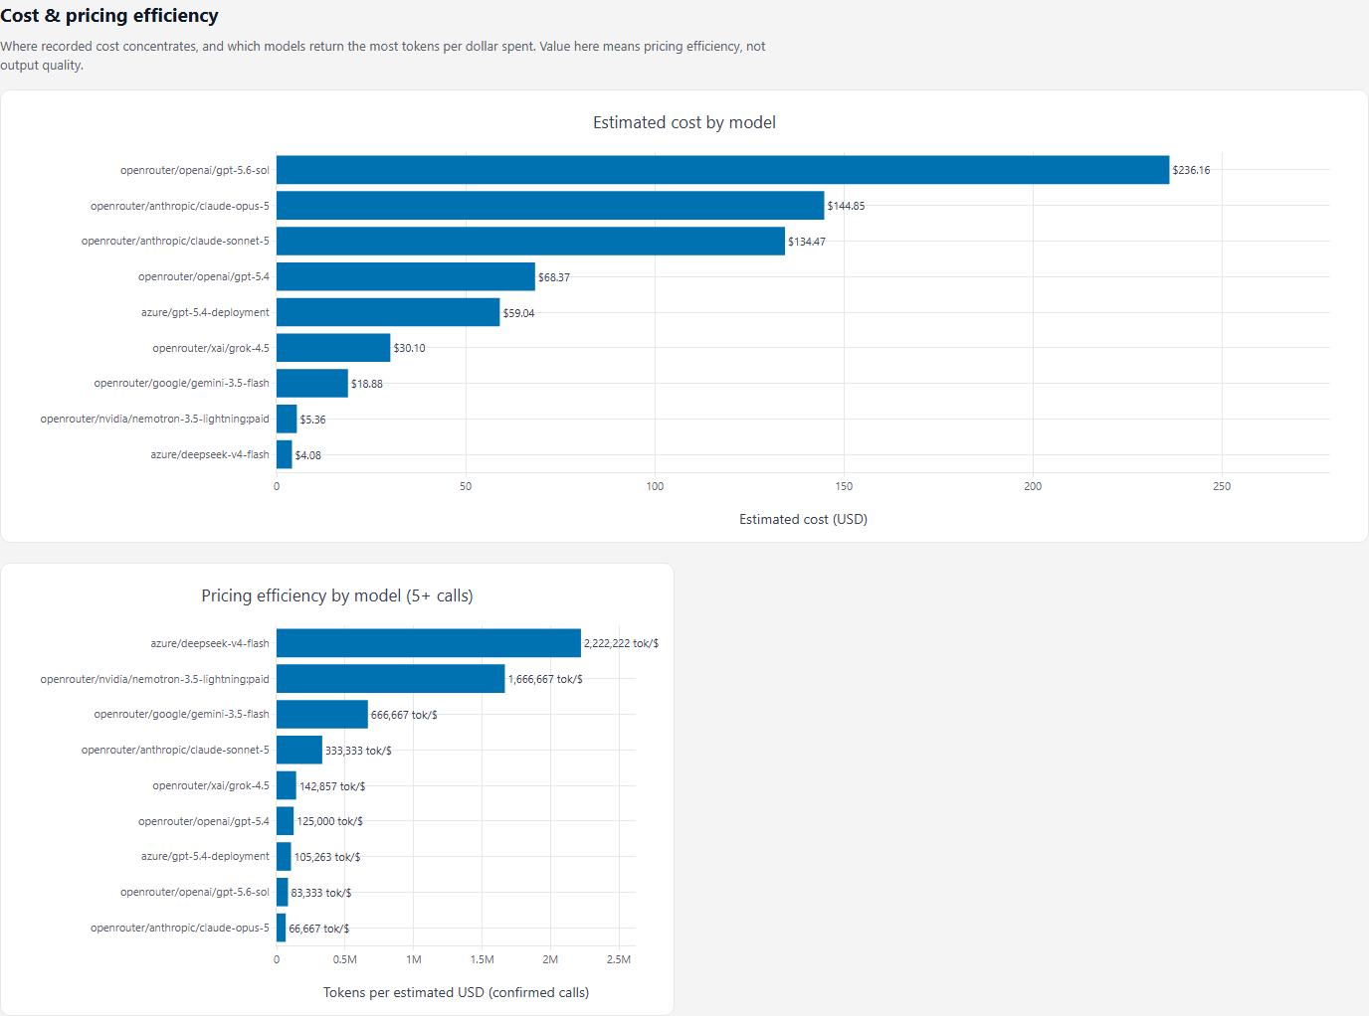
Task: Click the 250 tick on the cost axis
Action: pyautogui.click(x=1222, y=486)
